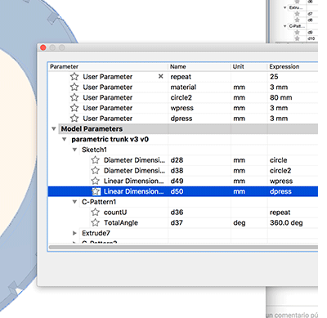
Task: Toggle favorite star for countU d36
Action: click(x=95, y=213)
